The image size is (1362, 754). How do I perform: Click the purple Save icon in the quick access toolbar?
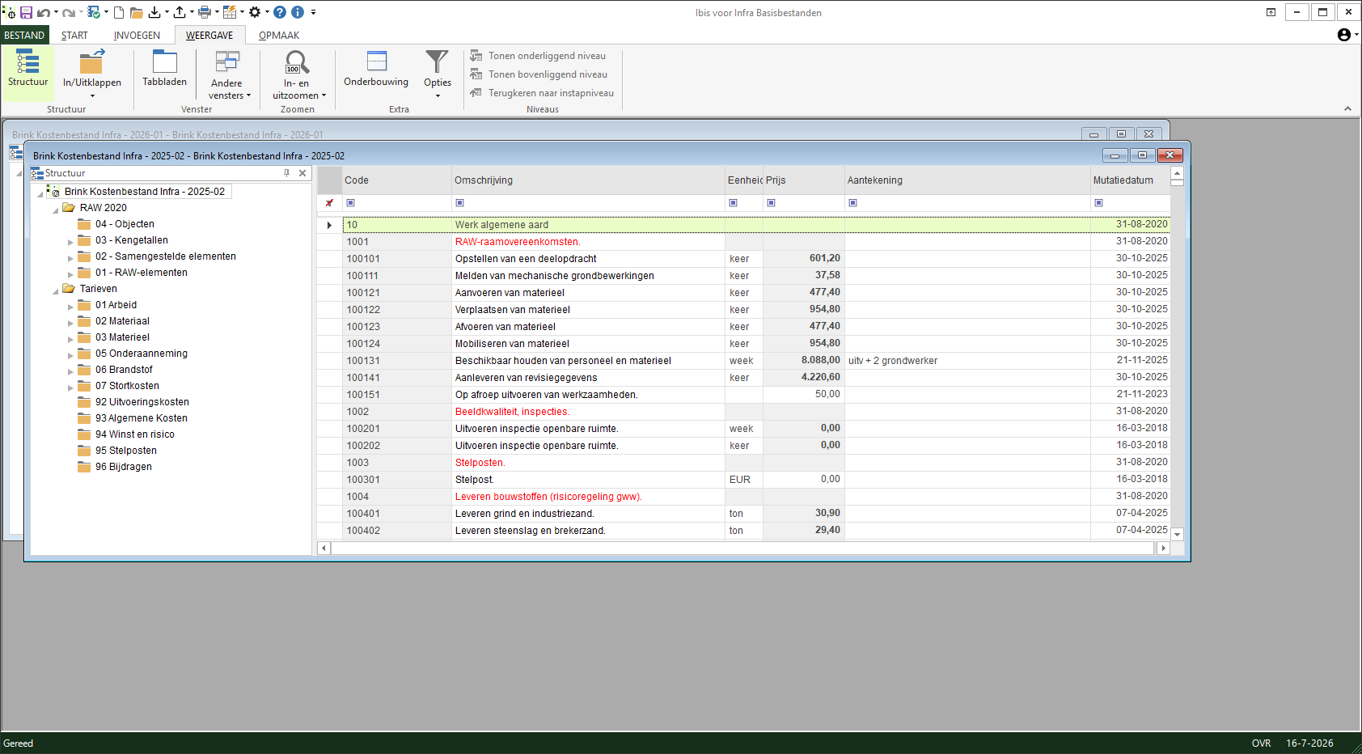click(26, 12)
